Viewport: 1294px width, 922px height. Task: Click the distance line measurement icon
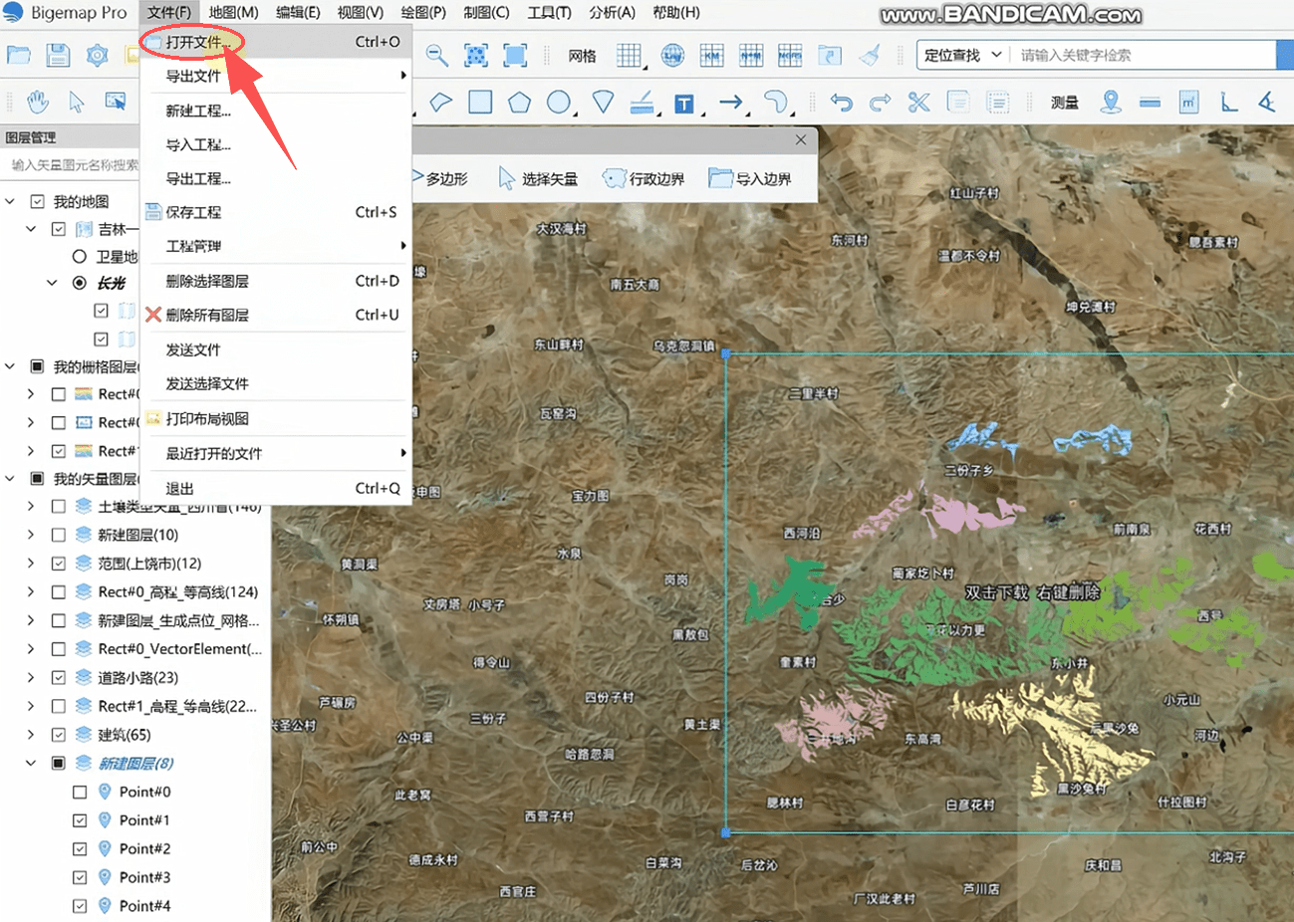[x=1150, y=102]
